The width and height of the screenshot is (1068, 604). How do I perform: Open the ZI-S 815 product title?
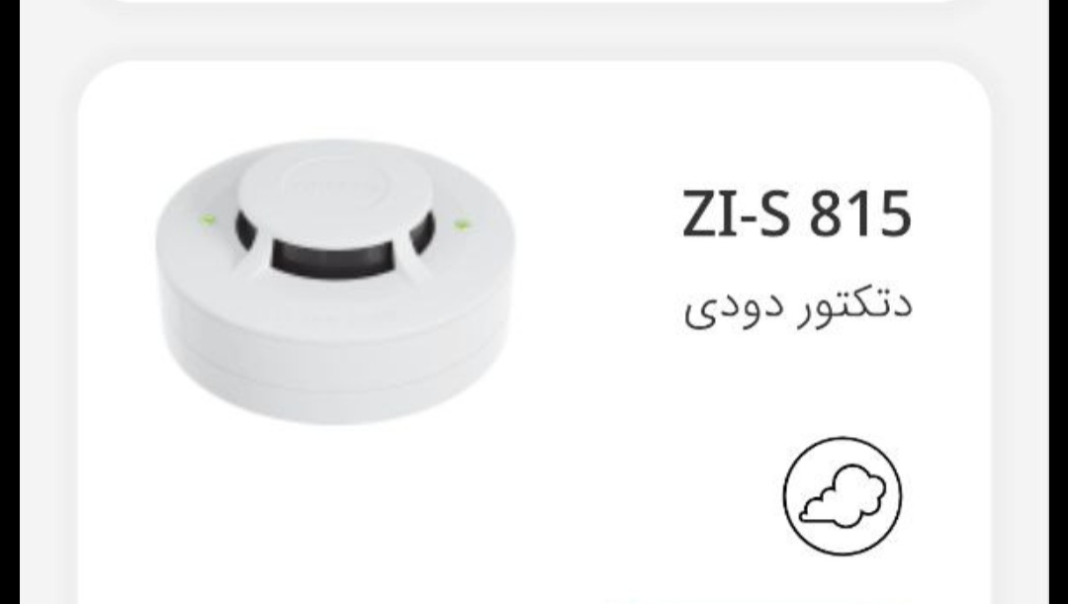pos(796,213)
